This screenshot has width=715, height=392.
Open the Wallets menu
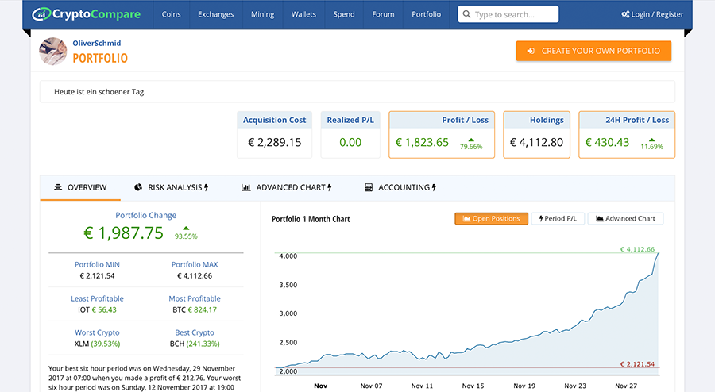[303, 14]
